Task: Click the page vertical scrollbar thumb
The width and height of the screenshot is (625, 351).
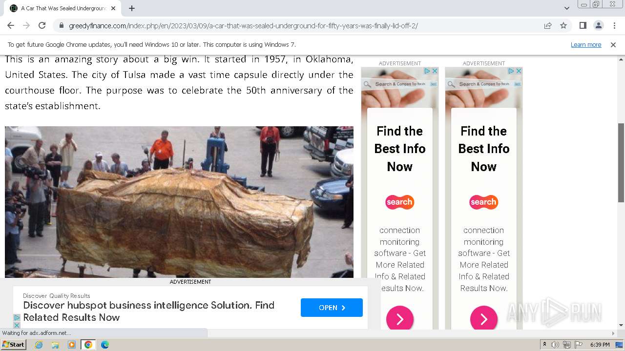Action: pyautogui.click(x=621, y=162)
